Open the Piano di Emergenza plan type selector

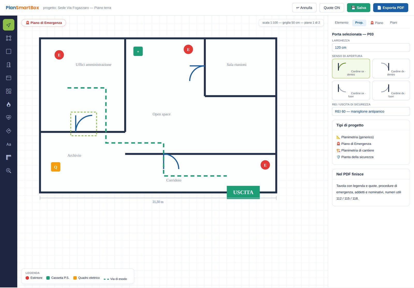[x=44, y=23]
